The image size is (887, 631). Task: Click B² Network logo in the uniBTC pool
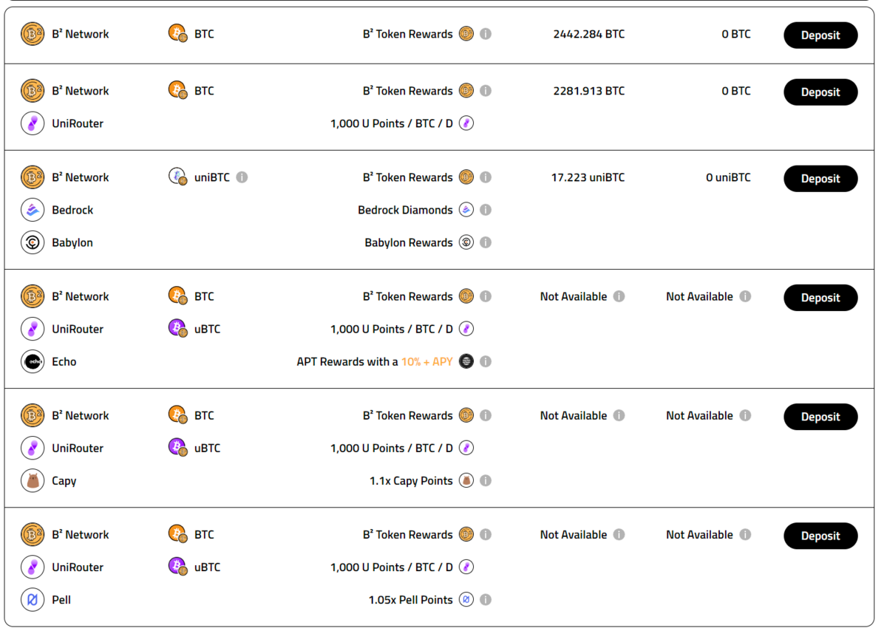coord(33,177)
